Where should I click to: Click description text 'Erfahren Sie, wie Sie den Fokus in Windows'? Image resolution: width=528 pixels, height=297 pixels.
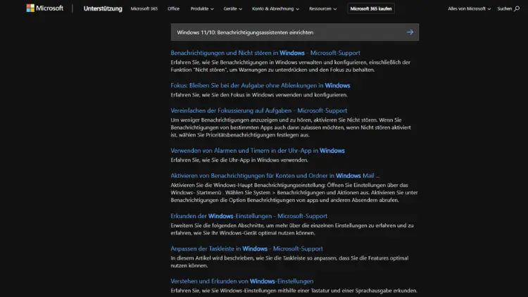pyautogui.click(x=259, y=95)
